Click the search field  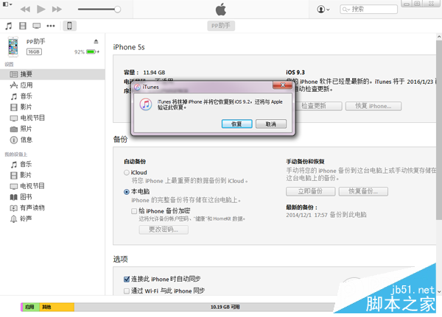(368, 10)
